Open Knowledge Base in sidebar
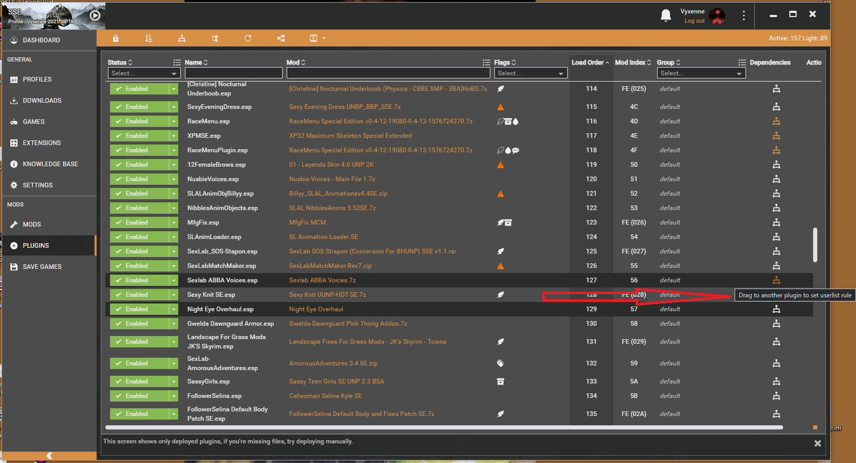 coord(49,164)
